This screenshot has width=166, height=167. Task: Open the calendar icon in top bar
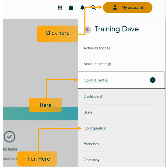coord(71,8)
